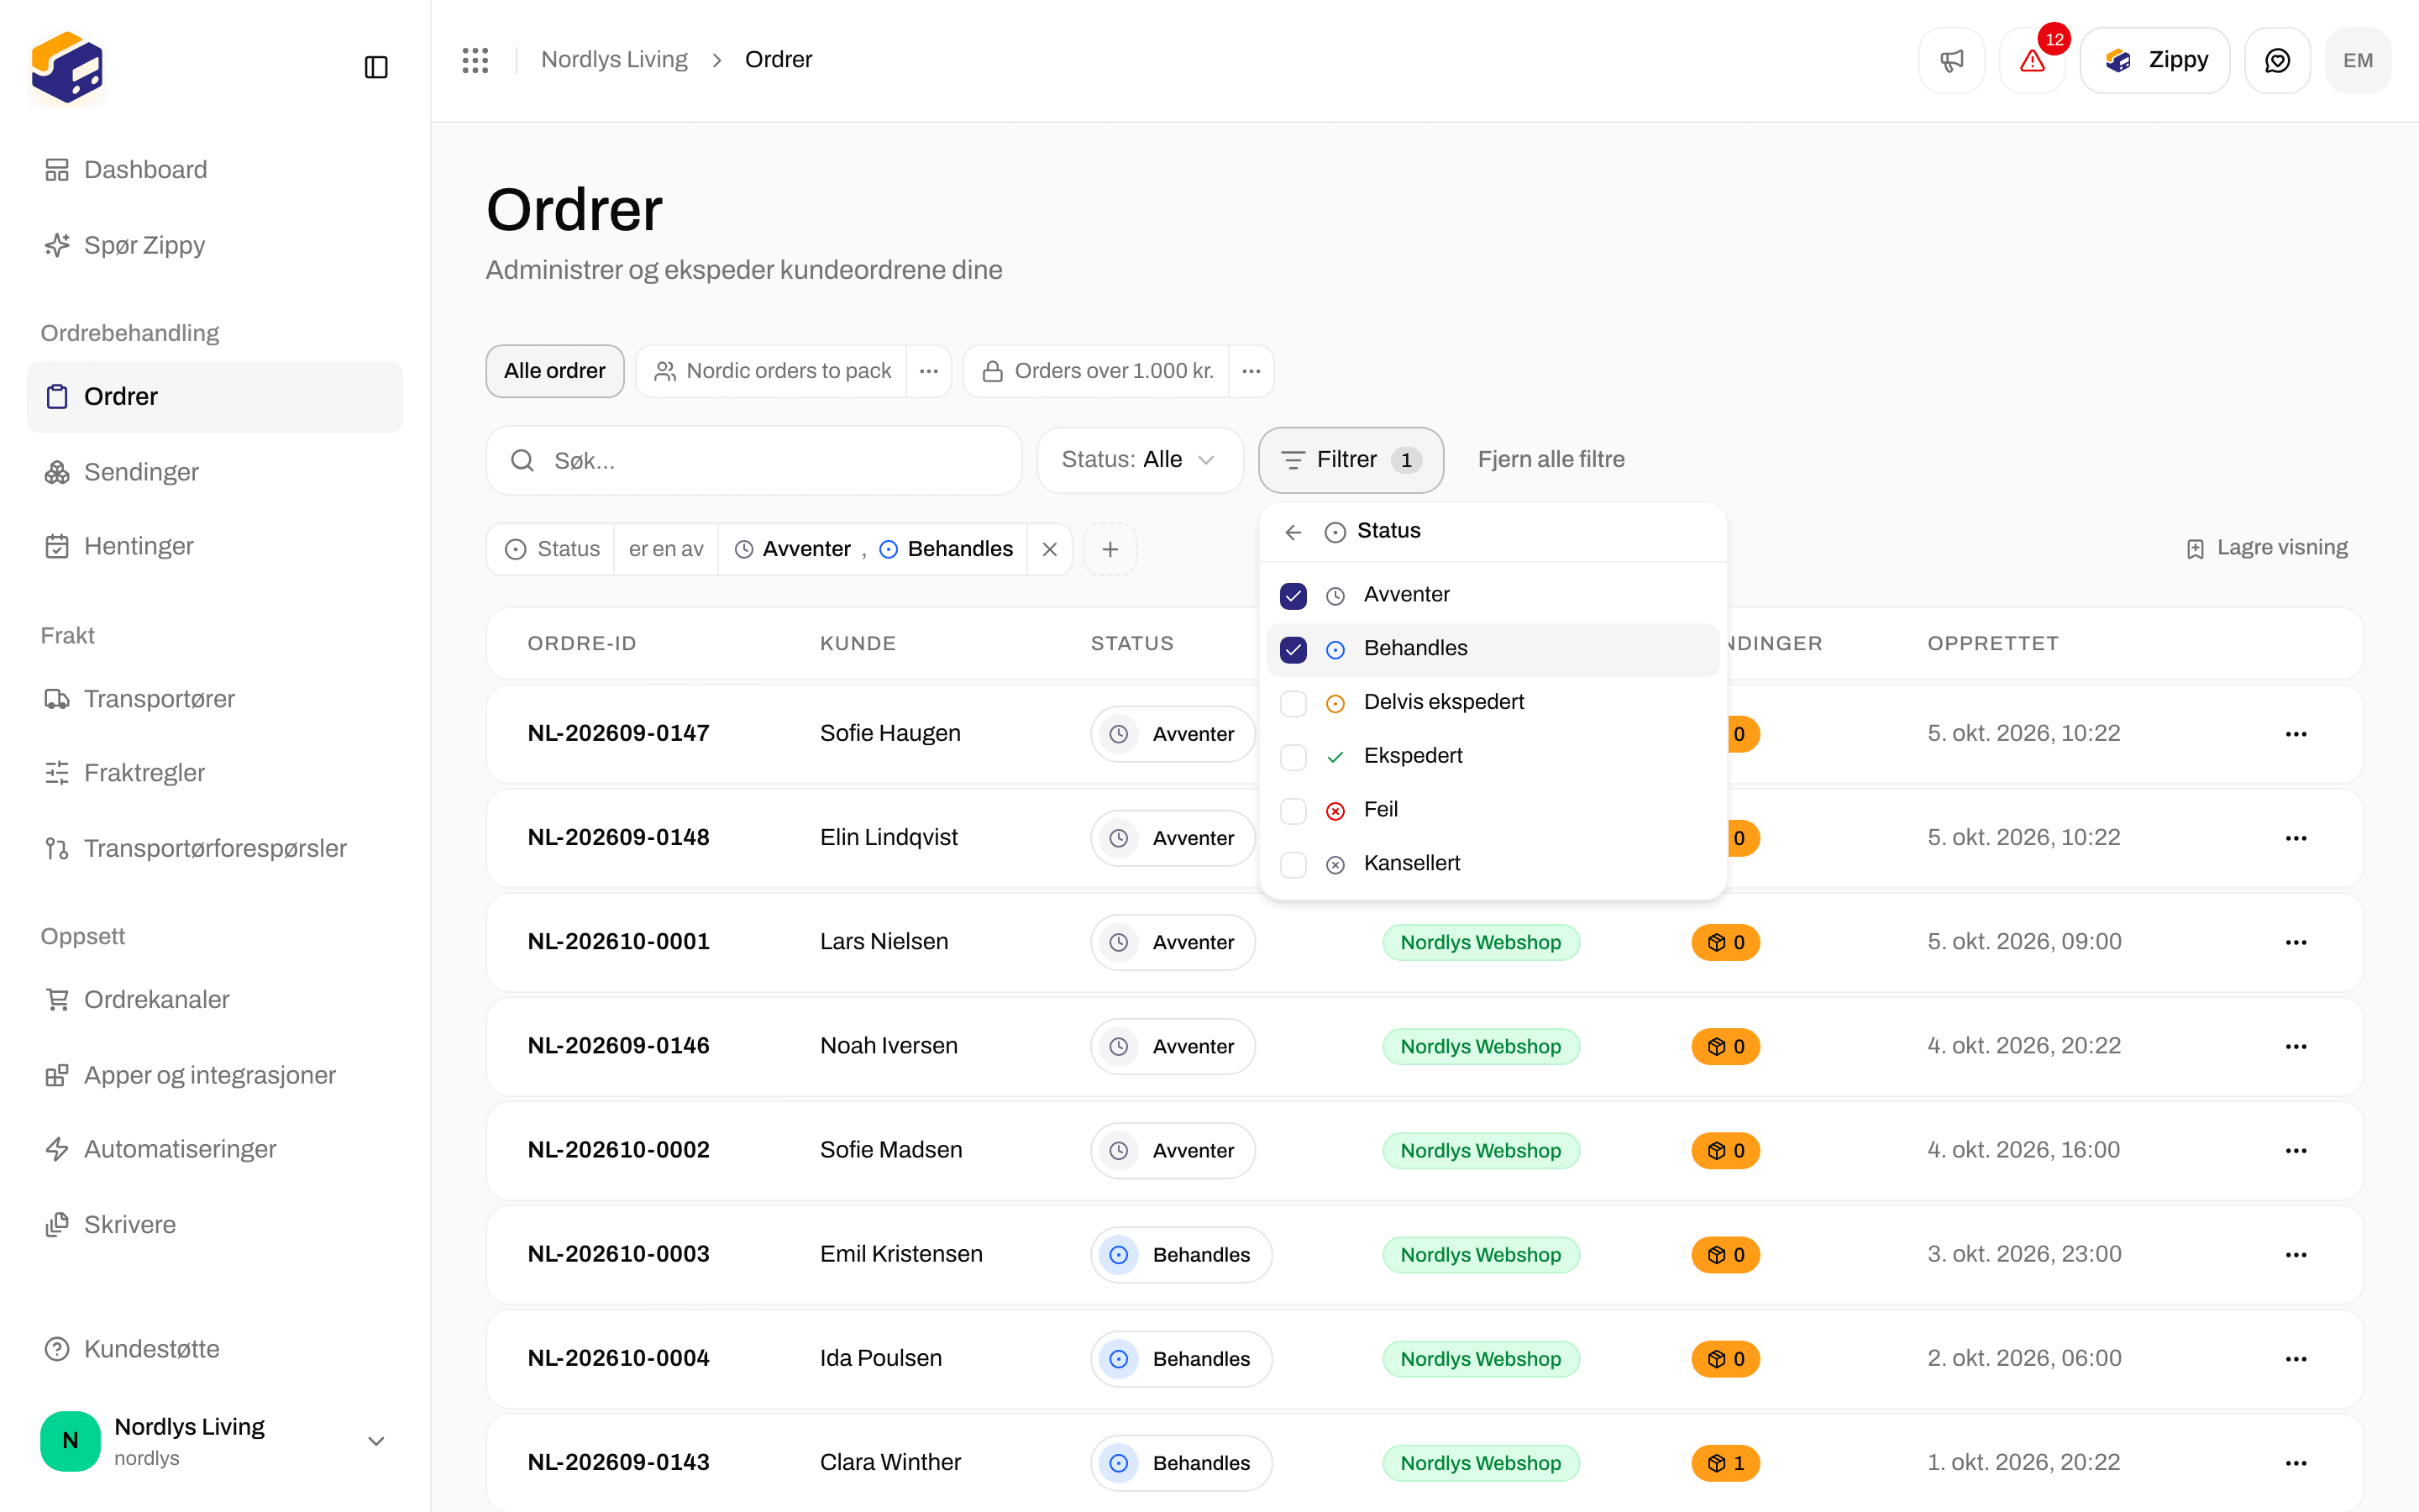Open Dashboard in the sidebar
The height and width of the screenshot is (1512, 2419).
[215, 170]
